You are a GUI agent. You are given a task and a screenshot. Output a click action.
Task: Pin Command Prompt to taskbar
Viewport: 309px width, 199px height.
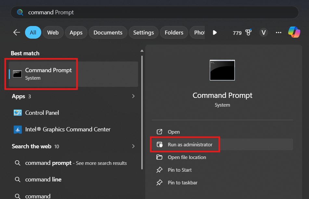(182, 183)
